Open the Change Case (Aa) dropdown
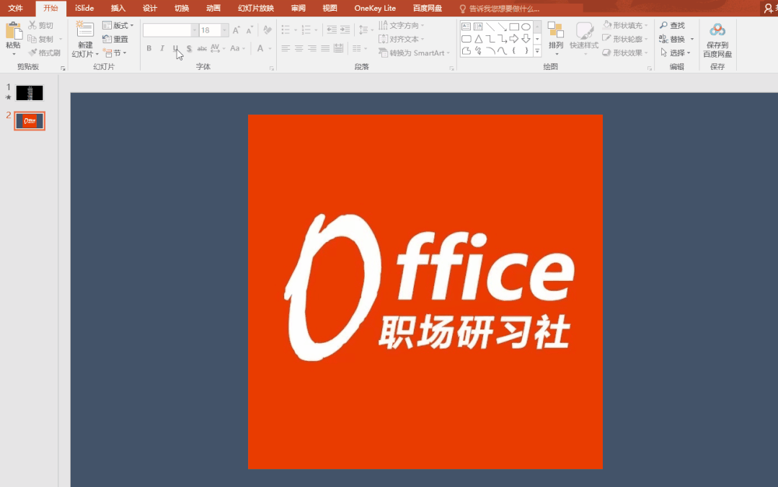778x487 pixels. point(238,48)
